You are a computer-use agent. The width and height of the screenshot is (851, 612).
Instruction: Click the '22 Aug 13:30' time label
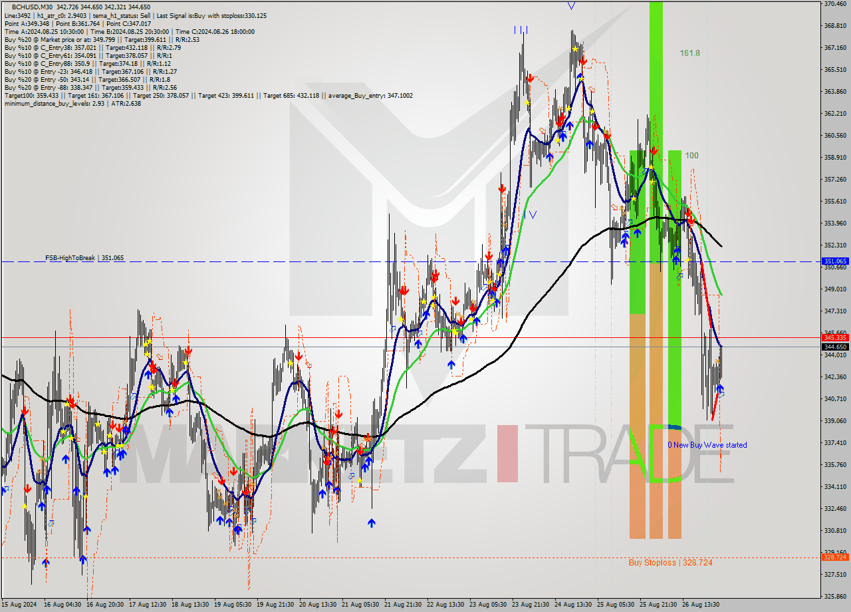tap(445, 605)
